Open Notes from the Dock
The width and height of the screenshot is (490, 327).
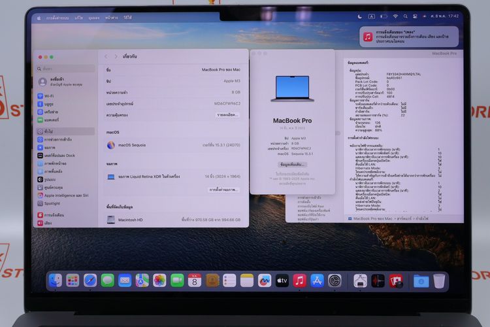[247, 281]
